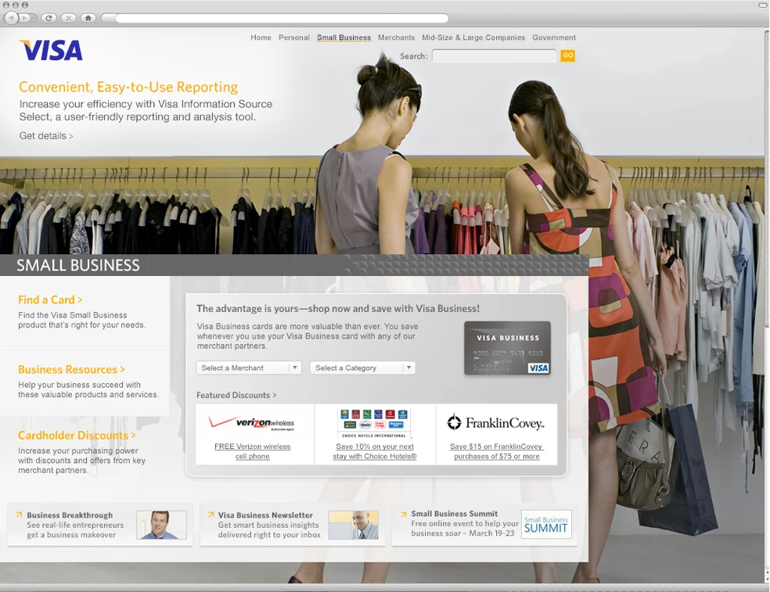Follow Save 10% Choice Hotels link
Viewport: 770px width, 592px height.
[375, 451]
